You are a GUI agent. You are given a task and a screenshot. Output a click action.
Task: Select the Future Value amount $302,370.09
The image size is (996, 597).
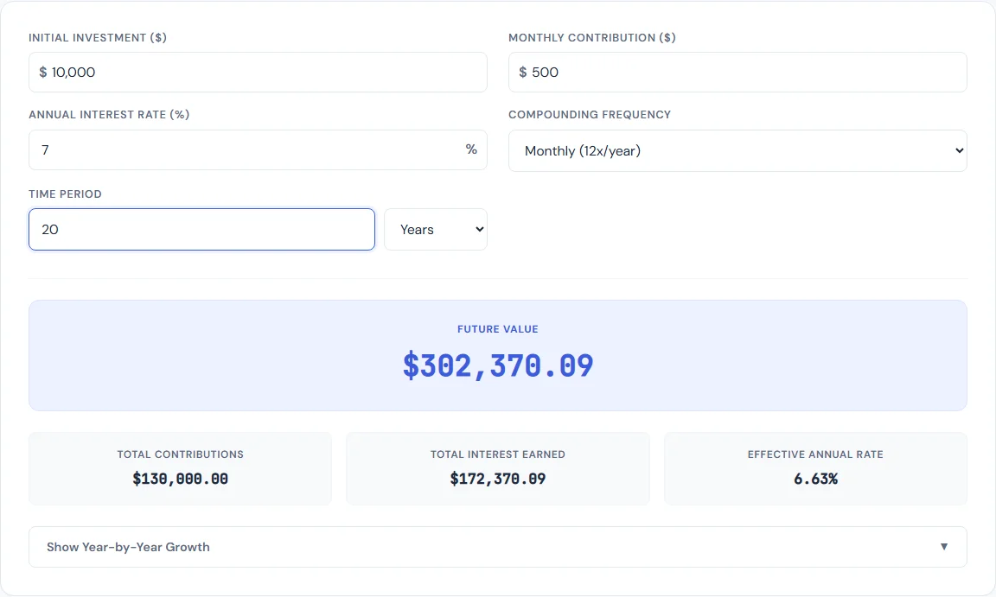[498, 365]
